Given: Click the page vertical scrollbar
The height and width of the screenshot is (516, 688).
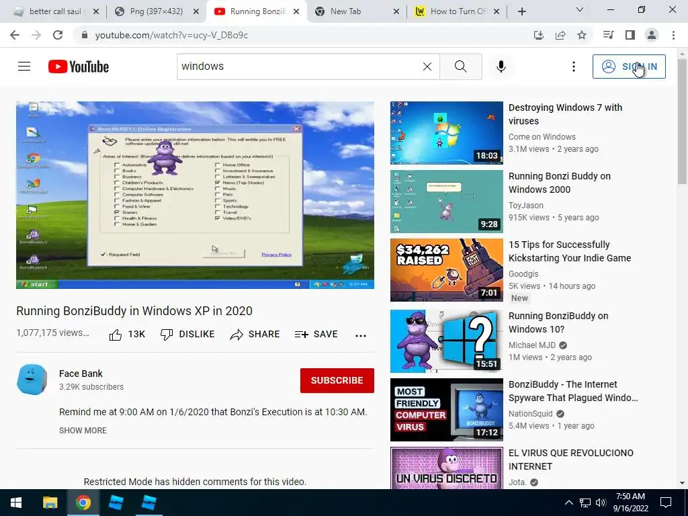Looking at the screenshot, I should pyautogui.click(x=683, y=123).
